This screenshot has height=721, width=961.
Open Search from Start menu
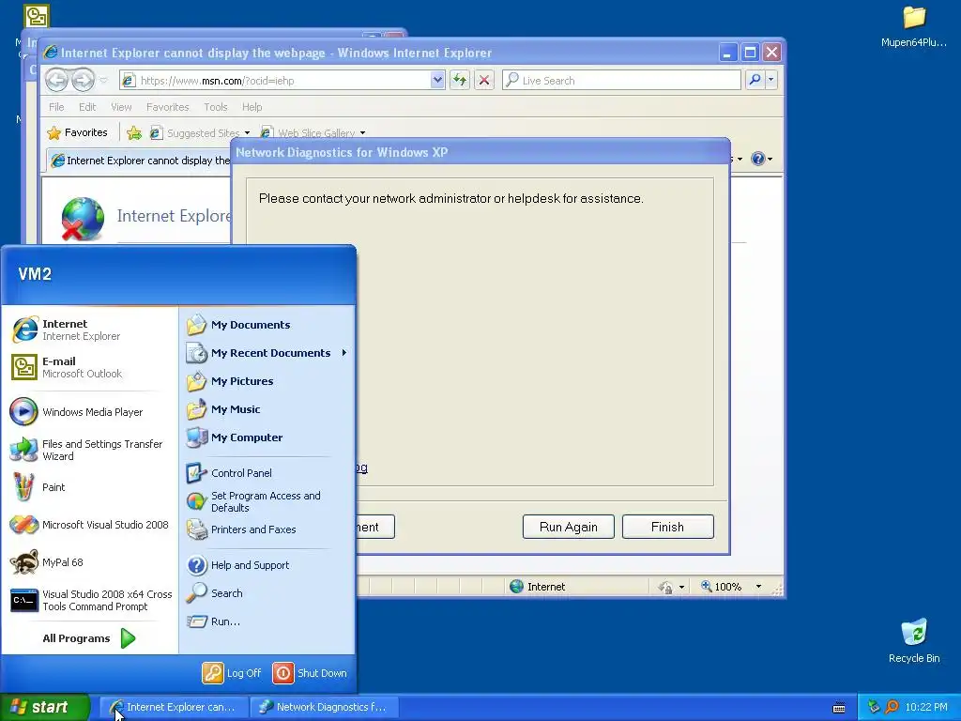coord(267,593)
